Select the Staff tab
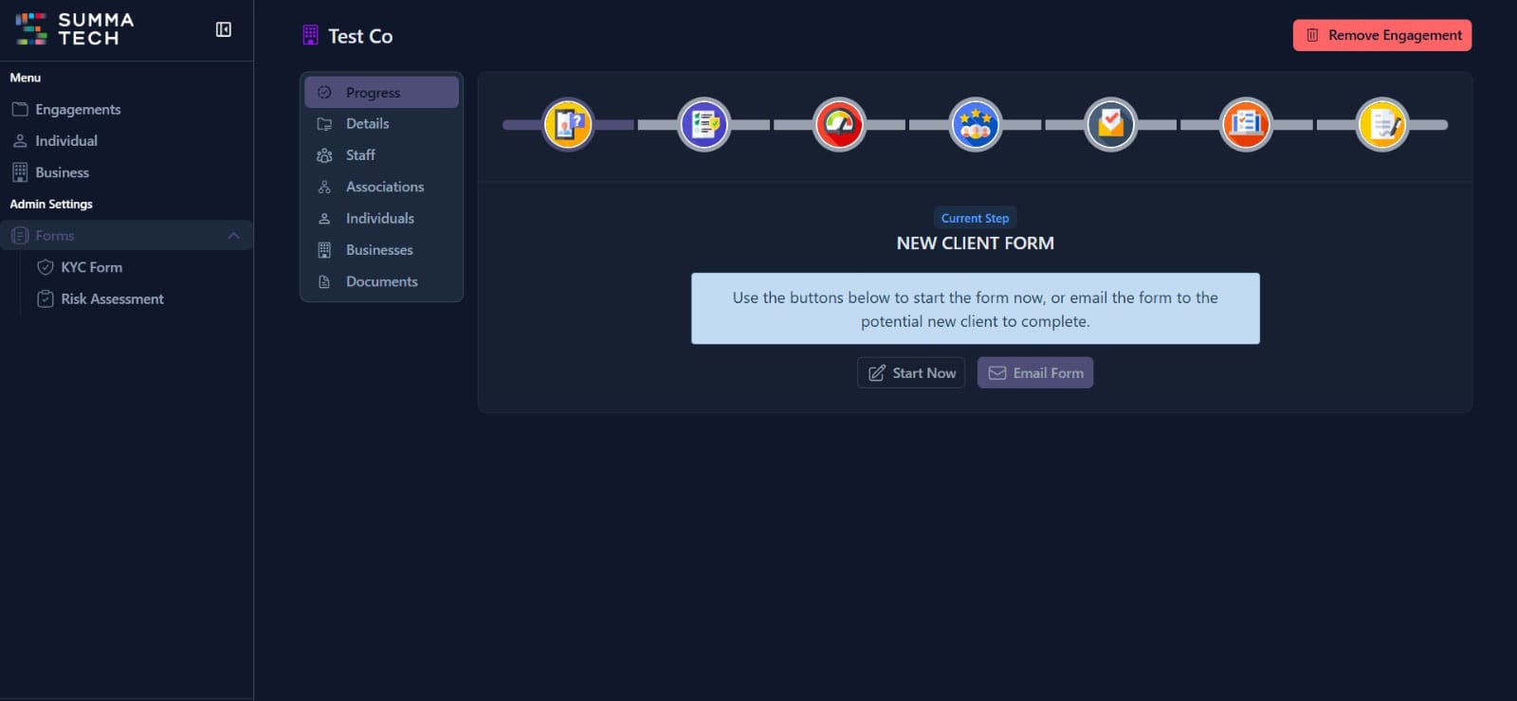This screenshot has width=1517, height=701. coord(381,154)
